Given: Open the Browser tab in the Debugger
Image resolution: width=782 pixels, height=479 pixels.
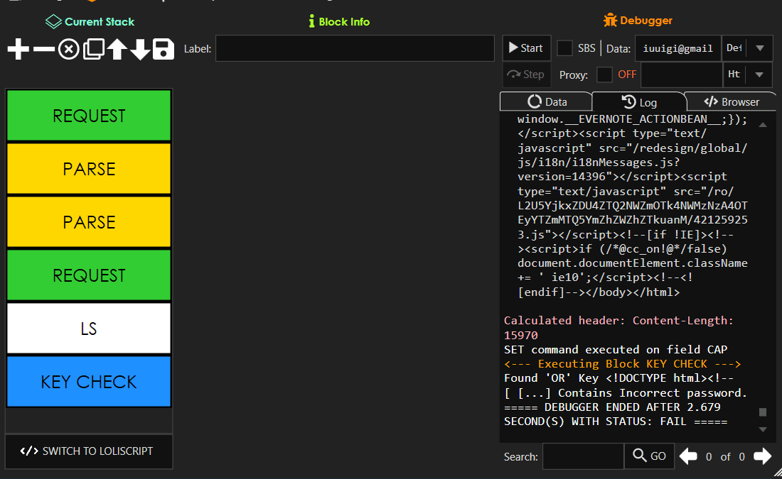Looking at the screenshot, I should click(x=731, y=101).
